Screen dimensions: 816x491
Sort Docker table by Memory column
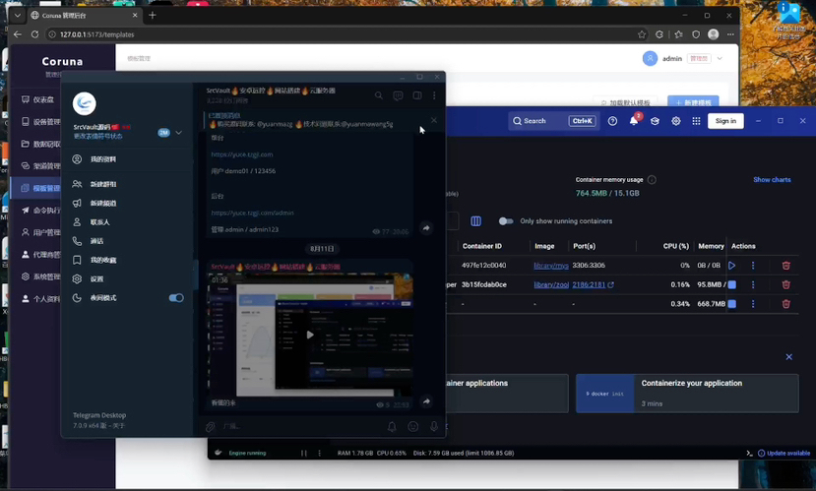[711, 246]
